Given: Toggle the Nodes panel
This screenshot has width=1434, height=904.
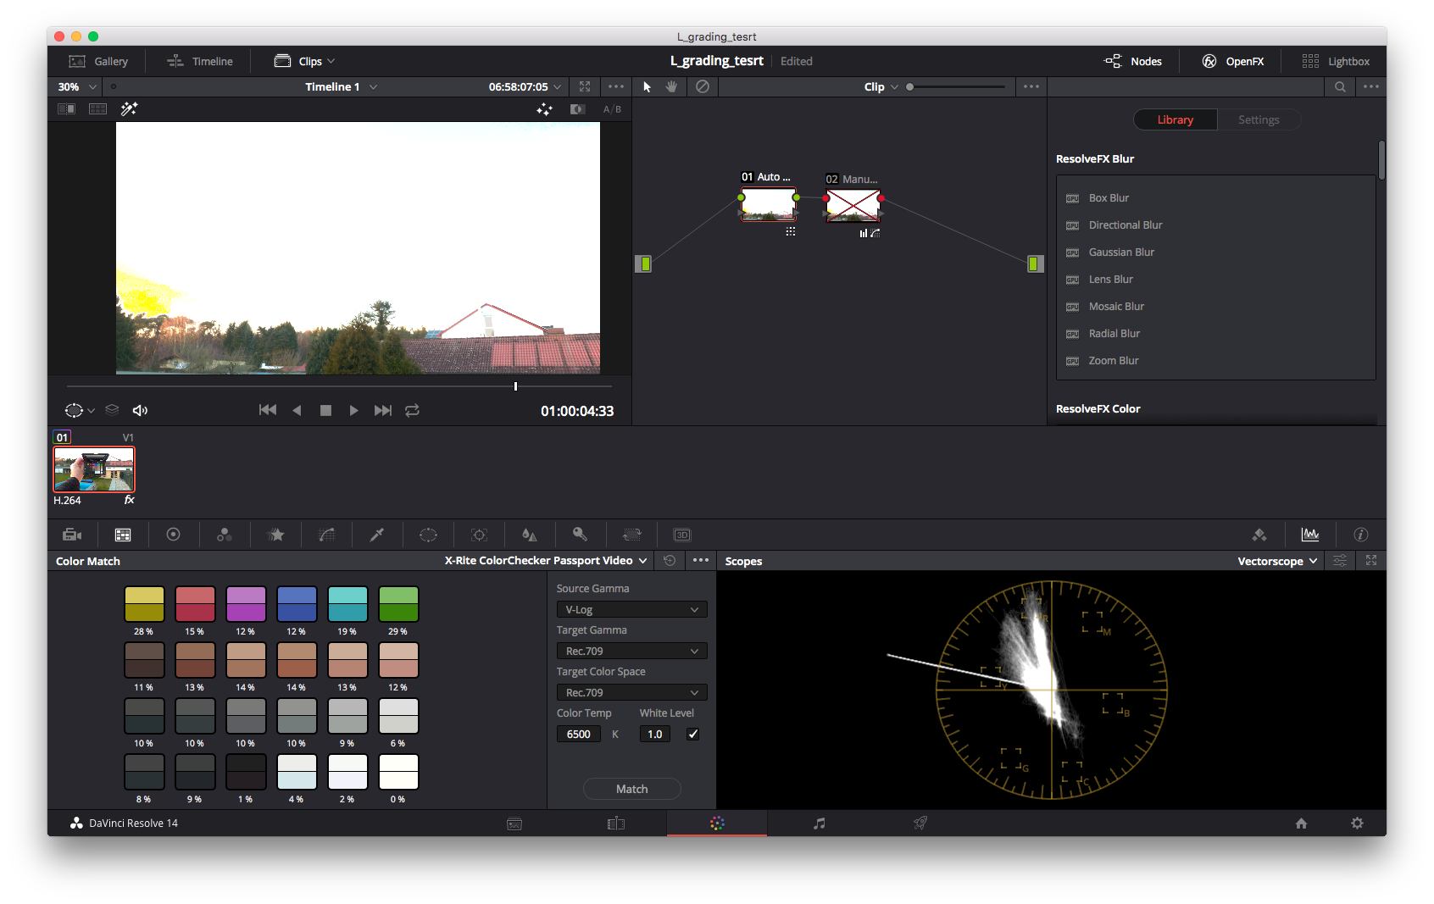Looking at the screenshot, I should tap(1133, 61).
